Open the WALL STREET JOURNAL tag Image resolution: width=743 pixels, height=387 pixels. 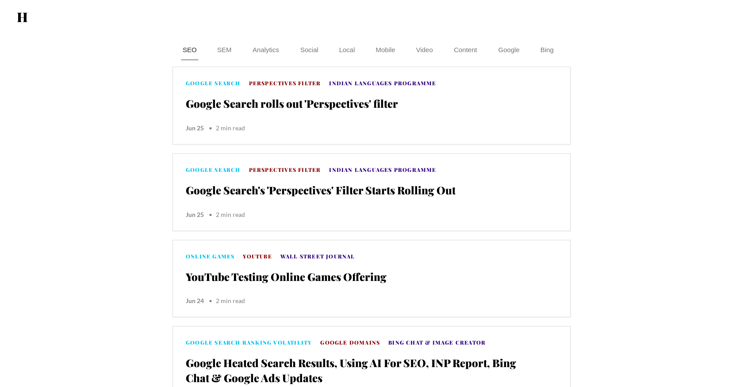tap(317, 257)
